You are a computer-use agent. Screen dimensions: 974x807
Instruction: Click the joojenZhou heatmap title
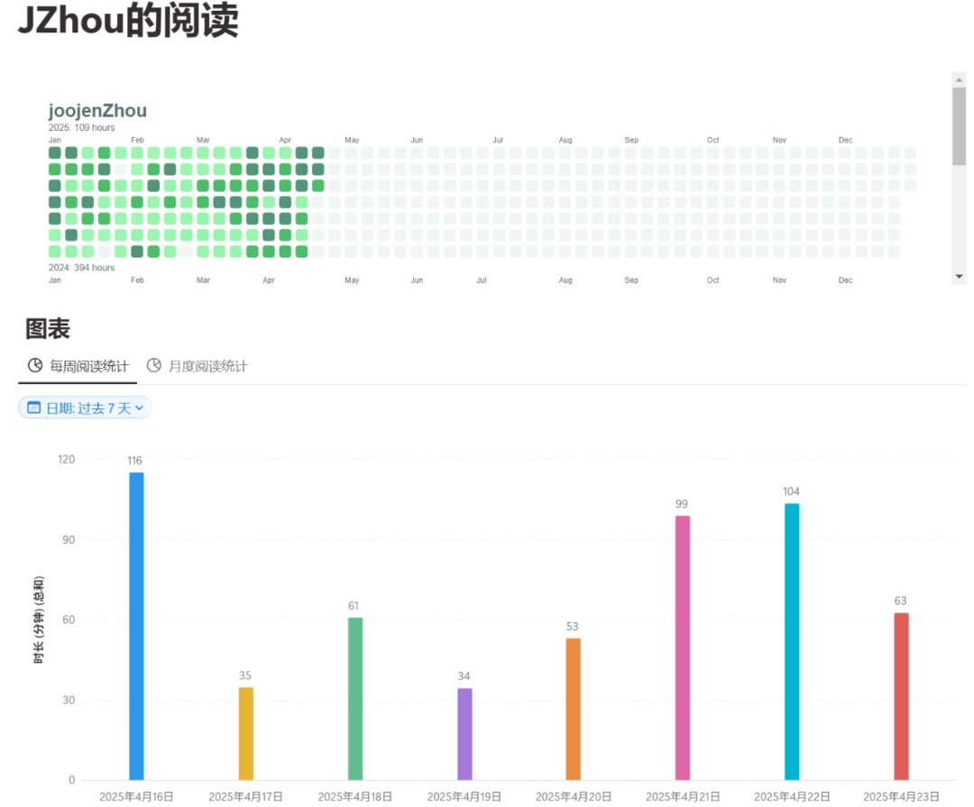pyautogui.click(x=97, y=111)
